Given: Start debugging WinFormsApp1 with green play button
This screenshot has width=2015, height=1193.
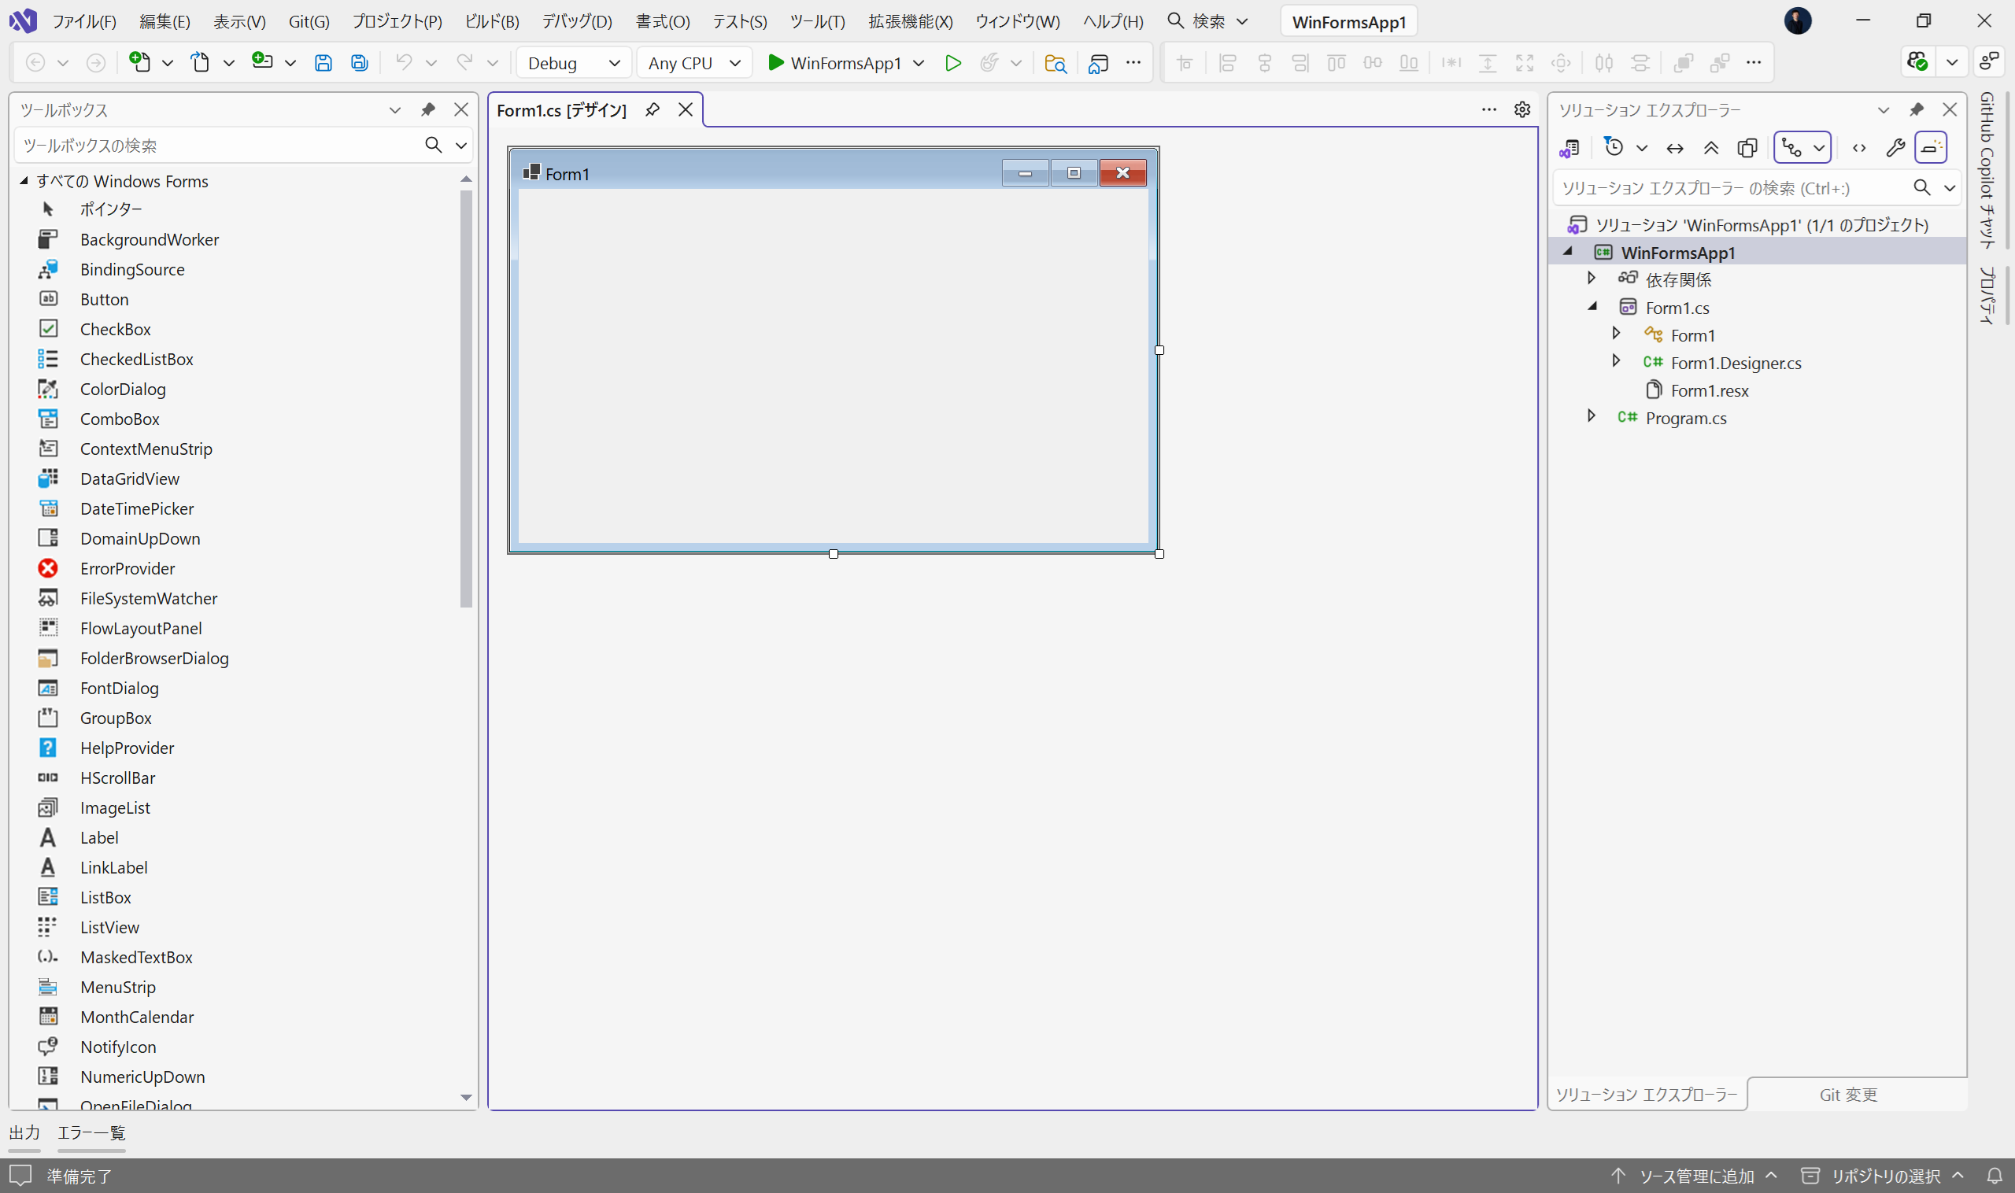Looking at the screenshot, I should point(834,63).
